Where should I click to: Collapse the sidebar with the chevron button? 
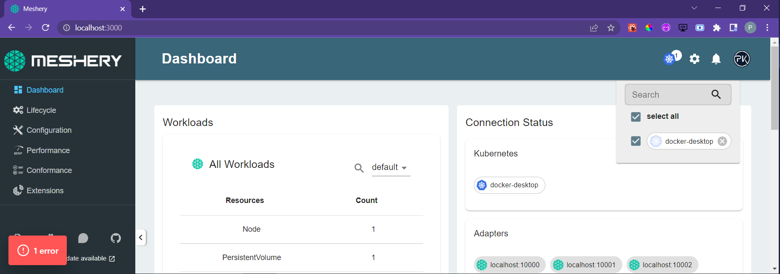(141, 237)
